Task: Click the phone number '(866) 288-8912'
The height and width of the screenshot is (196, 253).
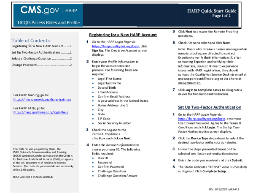Action: point(189,83)
